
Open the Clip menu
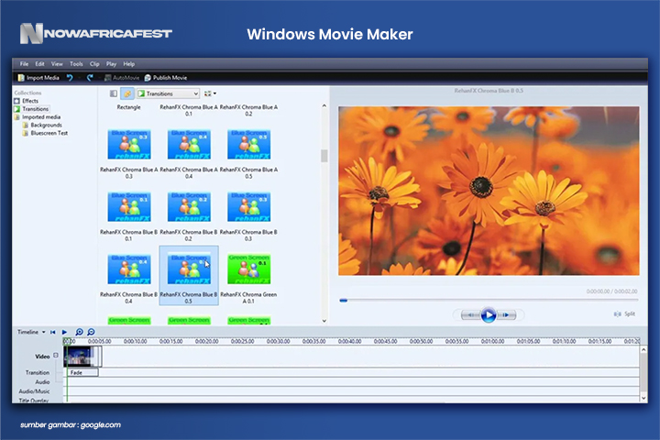(94, 64)
